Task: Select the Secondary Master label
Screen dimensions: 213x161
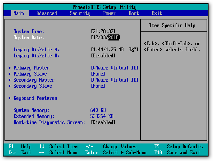Action: pos(34,80)
